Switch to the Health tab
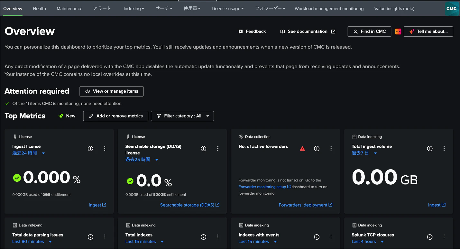This screenshot has width=460, height=249. click(x=39, y=9)
